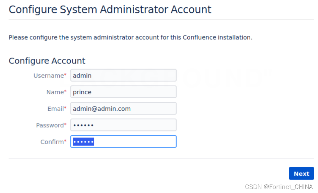The height and width of the screenshot is (193, 318).
Task: Click the Confirm label
Action: [x=52, y=142]
